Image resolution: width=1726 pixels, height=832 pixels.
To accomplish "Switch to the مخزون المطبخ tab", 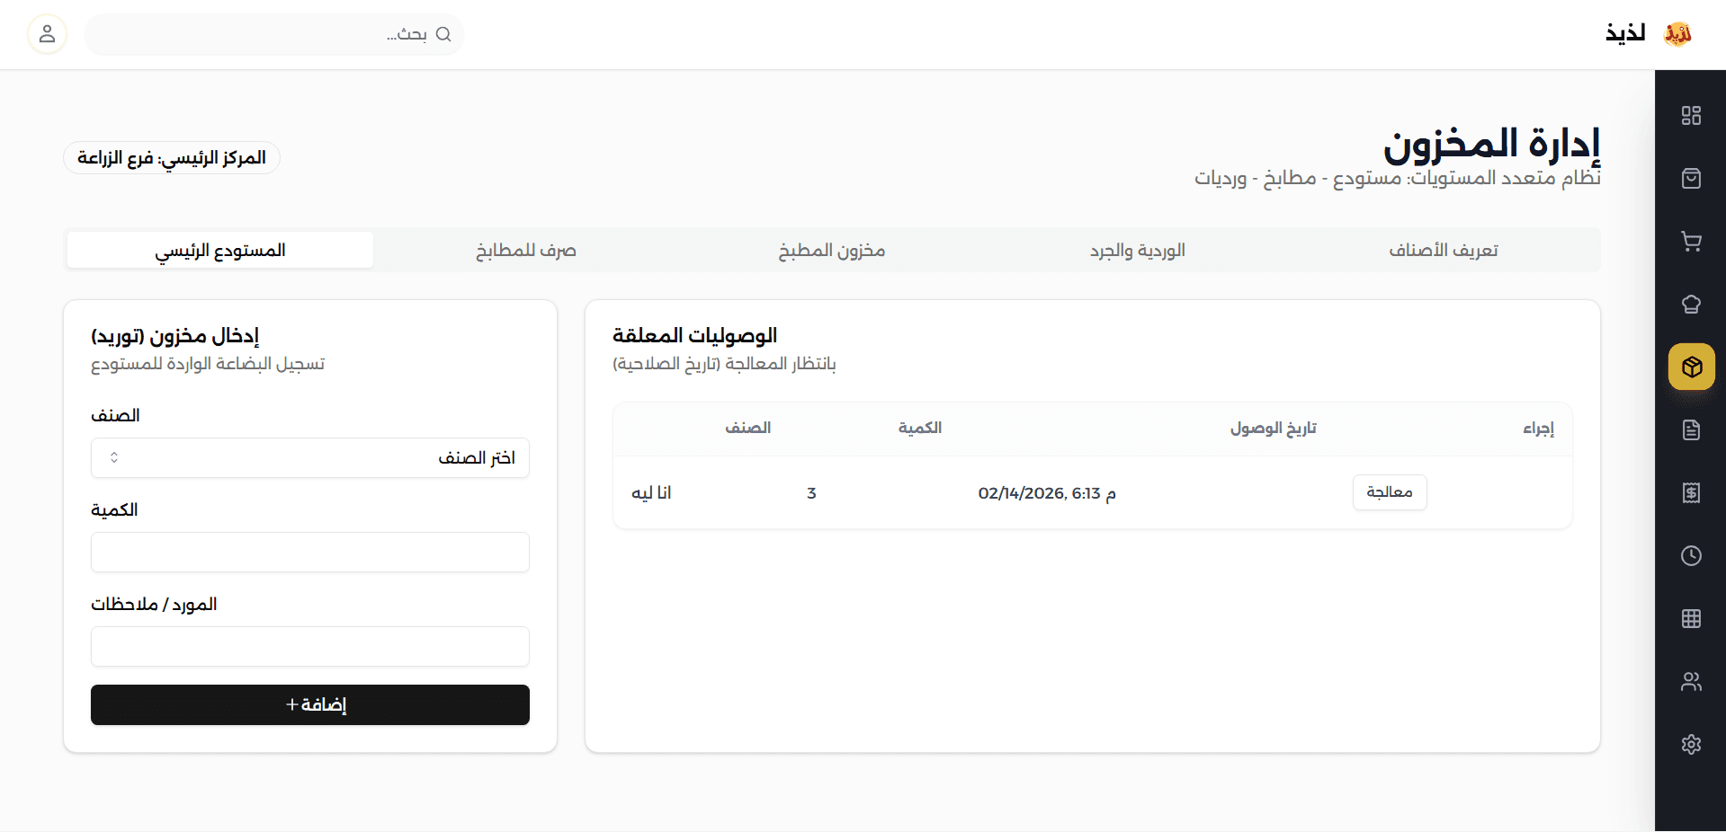I will coord(832,251).
